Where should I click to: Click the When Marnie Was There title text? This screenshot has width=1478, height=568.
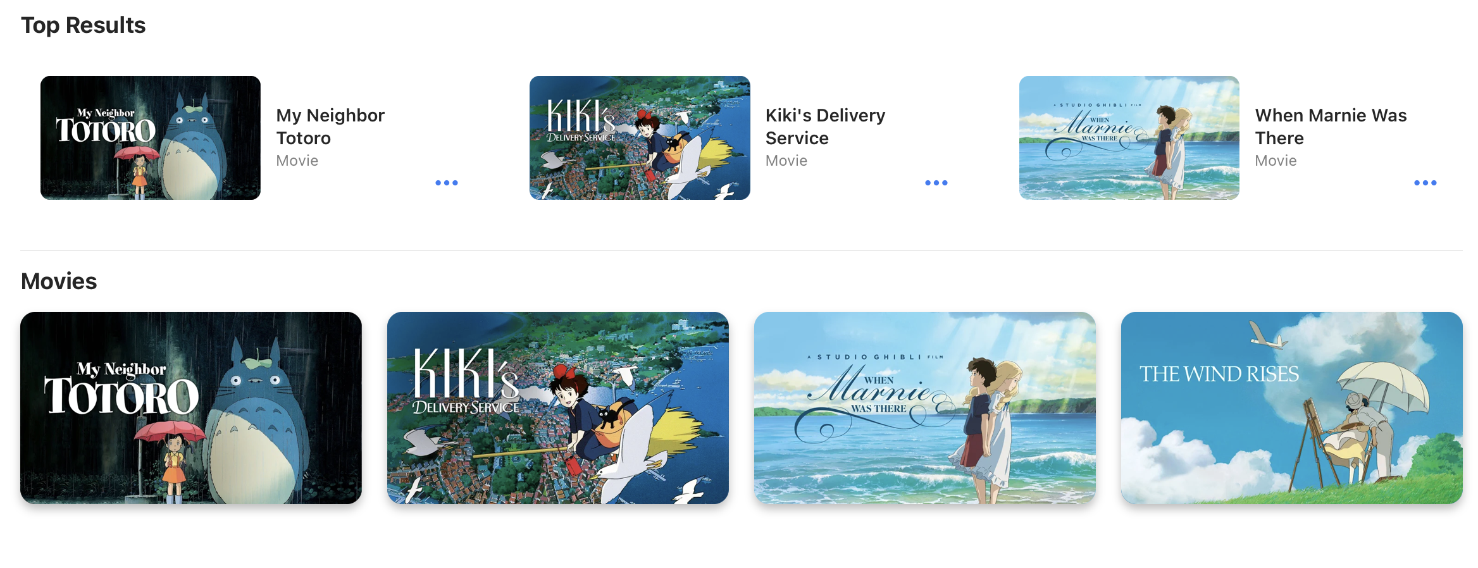1331,127
